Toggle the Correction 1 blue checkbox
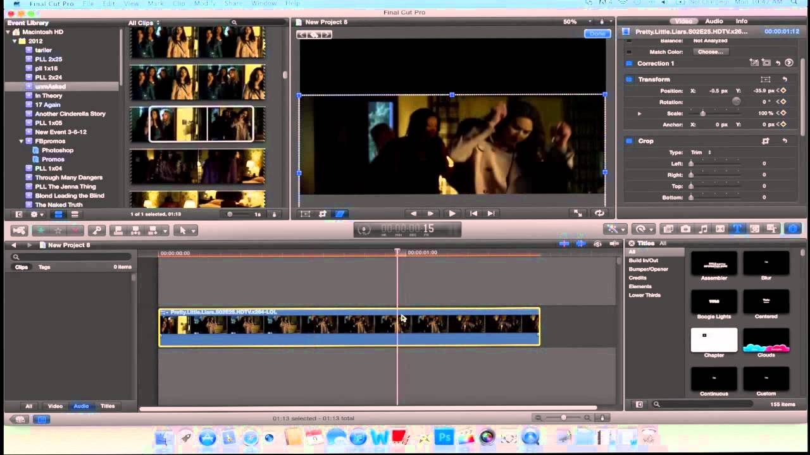810x455 pixels. (x=629, y=63)
